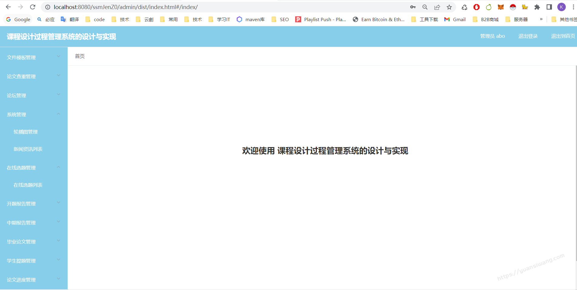Open the SEO bookmarks folder
Image resolution: width=577 pixels, height=290 pixels.
[280, 19]
